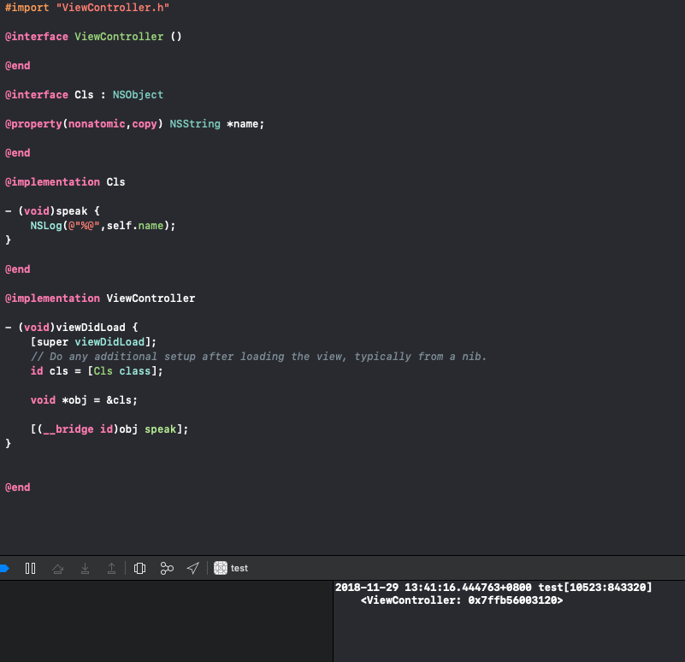Screen dimensions: 685x662
Task: Pause program execution in debug bar
Action: point(30,568)
